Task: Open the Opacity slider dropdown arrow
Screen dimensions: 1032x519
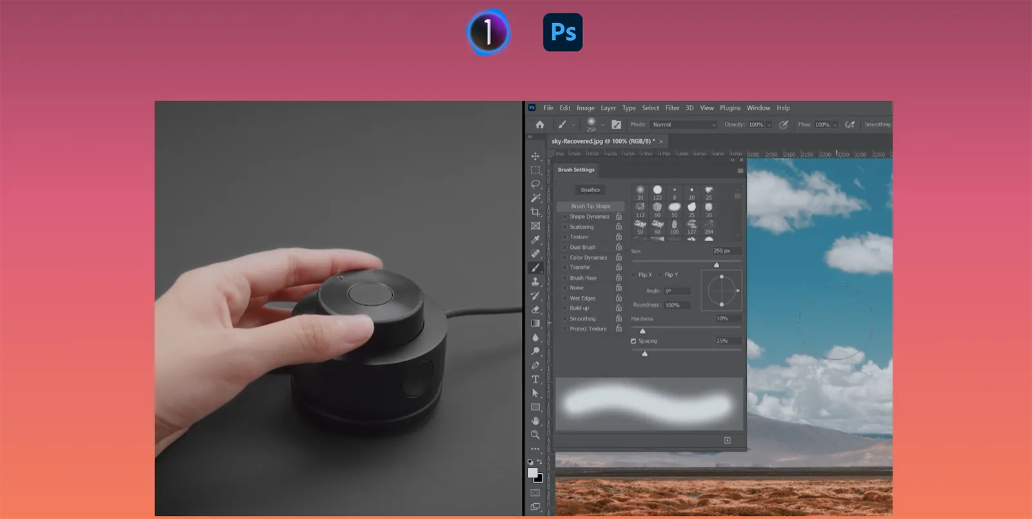Action: [x=769, y=124]
